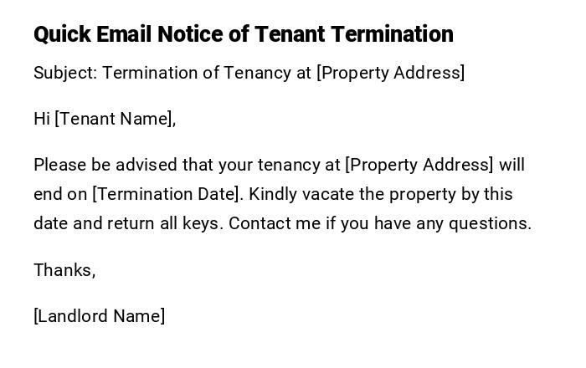Click the word "Quick" in the heading
Image resolution: width=586 pixels, height=368 pixels.
(x=62, y=34)
